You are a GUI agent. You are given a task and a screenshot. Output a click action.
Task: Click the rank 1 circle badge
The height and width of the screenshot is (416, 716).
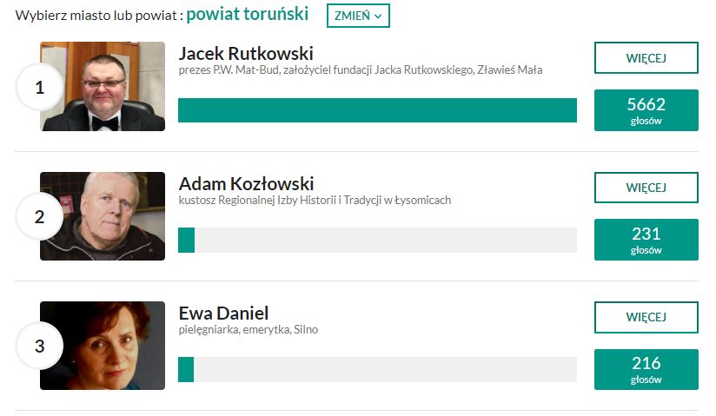40,87
